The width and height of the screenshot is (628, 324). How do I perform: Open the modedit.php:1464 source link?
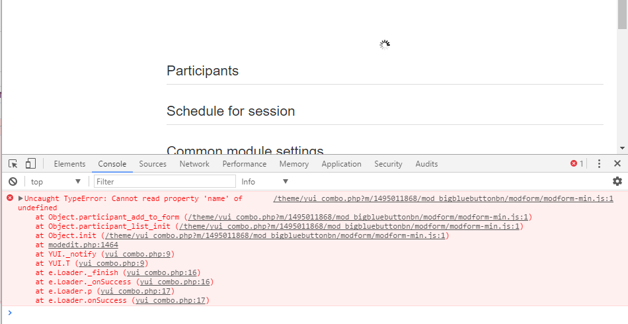83,245
